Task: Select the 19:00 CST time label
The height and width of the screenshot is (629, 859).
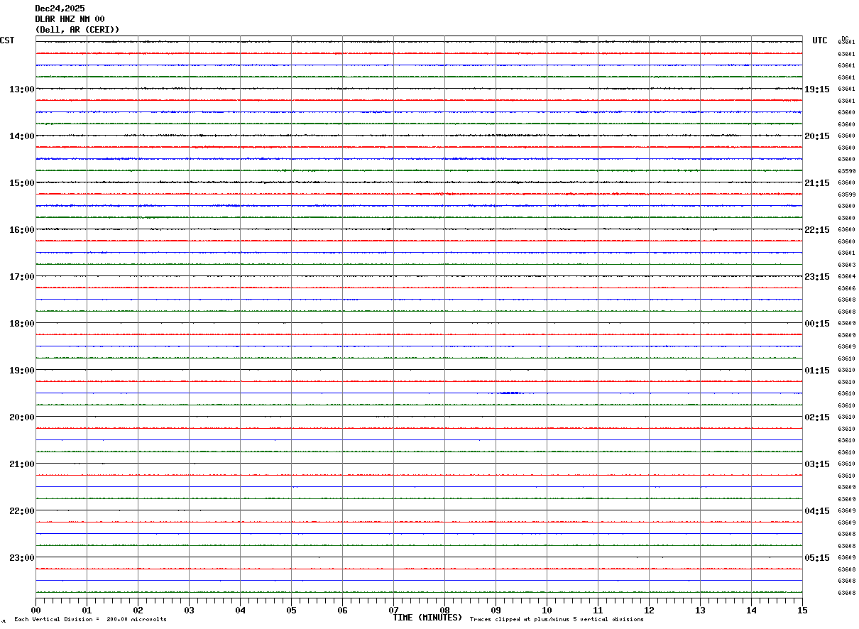Action: click(x=22, y=371)
